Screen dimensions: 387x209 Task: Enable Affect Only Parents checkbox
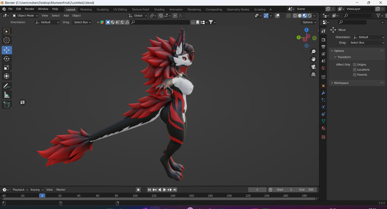point(355,75)
